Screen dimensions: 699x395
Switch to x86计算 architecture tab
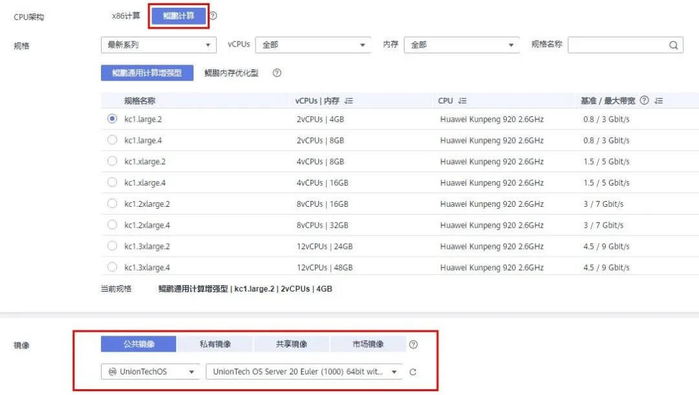point(126,16)
